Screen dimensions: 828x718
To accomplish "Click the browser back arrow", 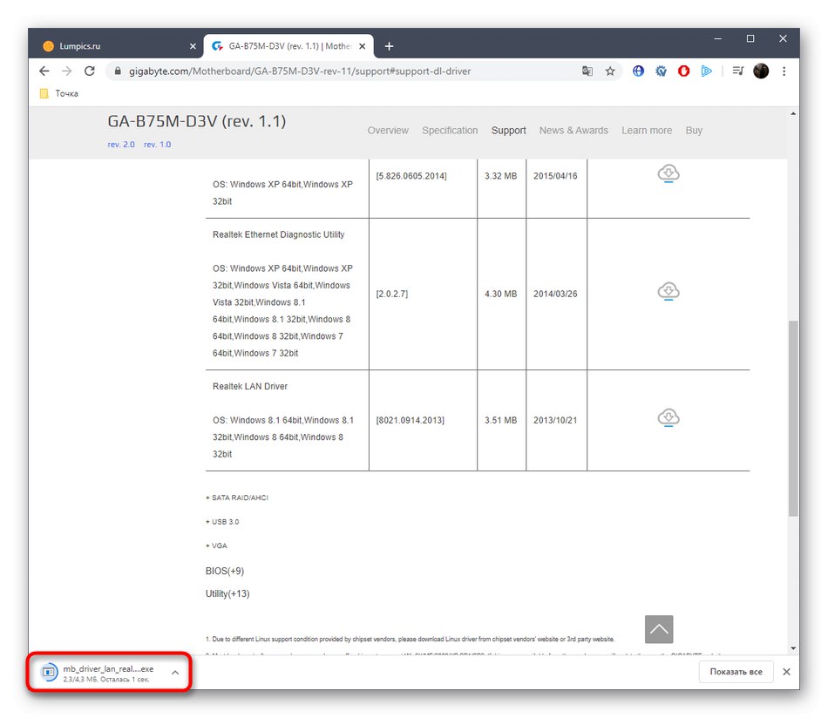I will [x=44, y=71].
